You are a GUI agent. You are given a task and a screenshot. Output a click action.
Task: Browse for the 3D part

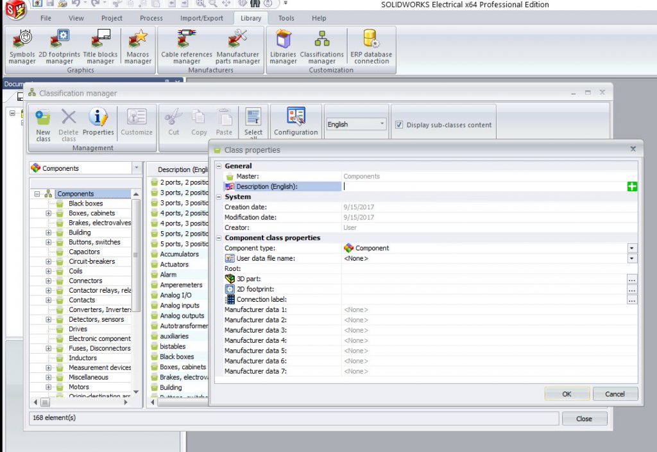pos(632,279)
